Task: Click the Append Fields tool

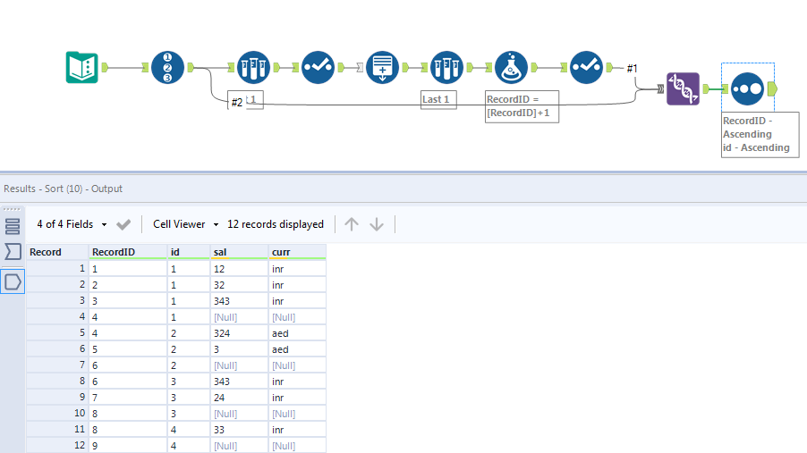Action: [382, 67]
